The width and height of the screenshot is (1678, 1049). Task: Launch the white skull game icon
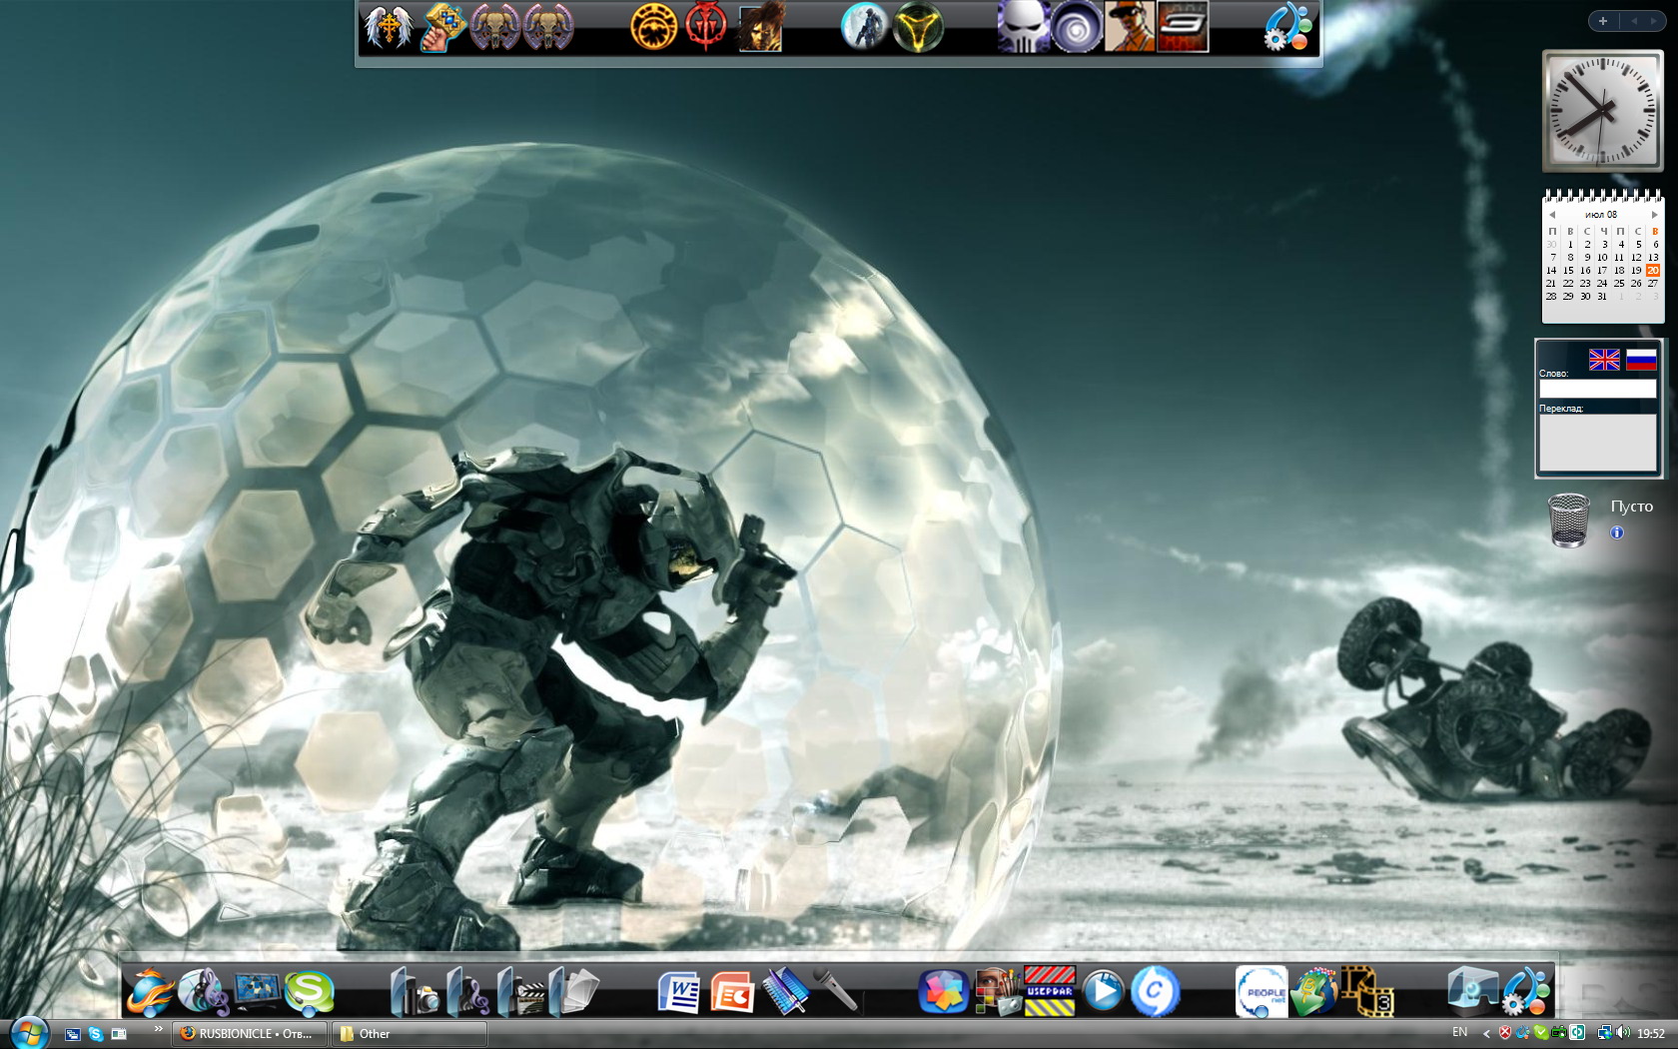click(1024, 27)
